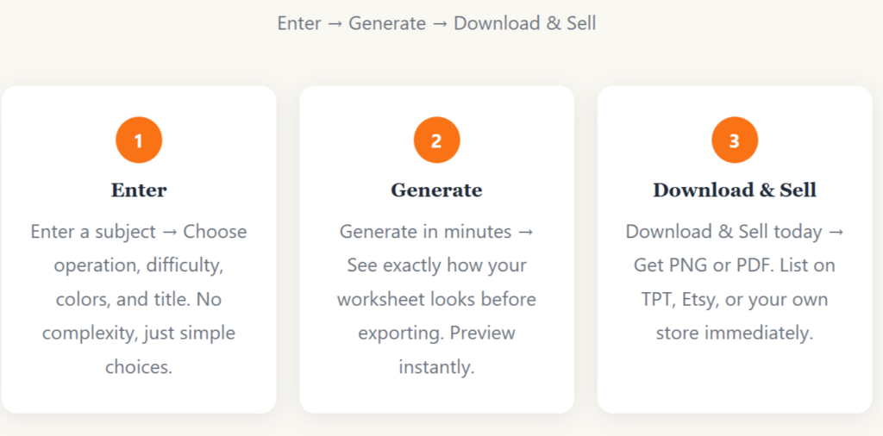Click arrow after "Enter a subject"
This screenshot has width=883, height=436.
169,232
